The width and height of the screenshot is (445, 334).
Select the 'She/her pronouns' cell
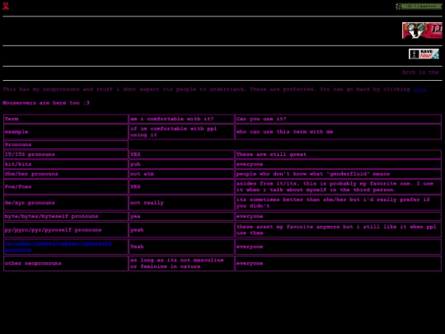tap(66, 174)
